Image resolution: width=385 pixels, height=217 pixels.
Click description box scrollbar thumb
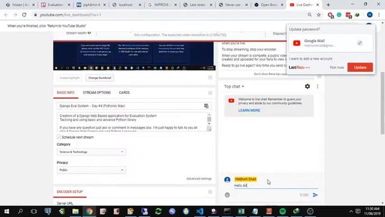pyautogui.click(x=209, y=119)
